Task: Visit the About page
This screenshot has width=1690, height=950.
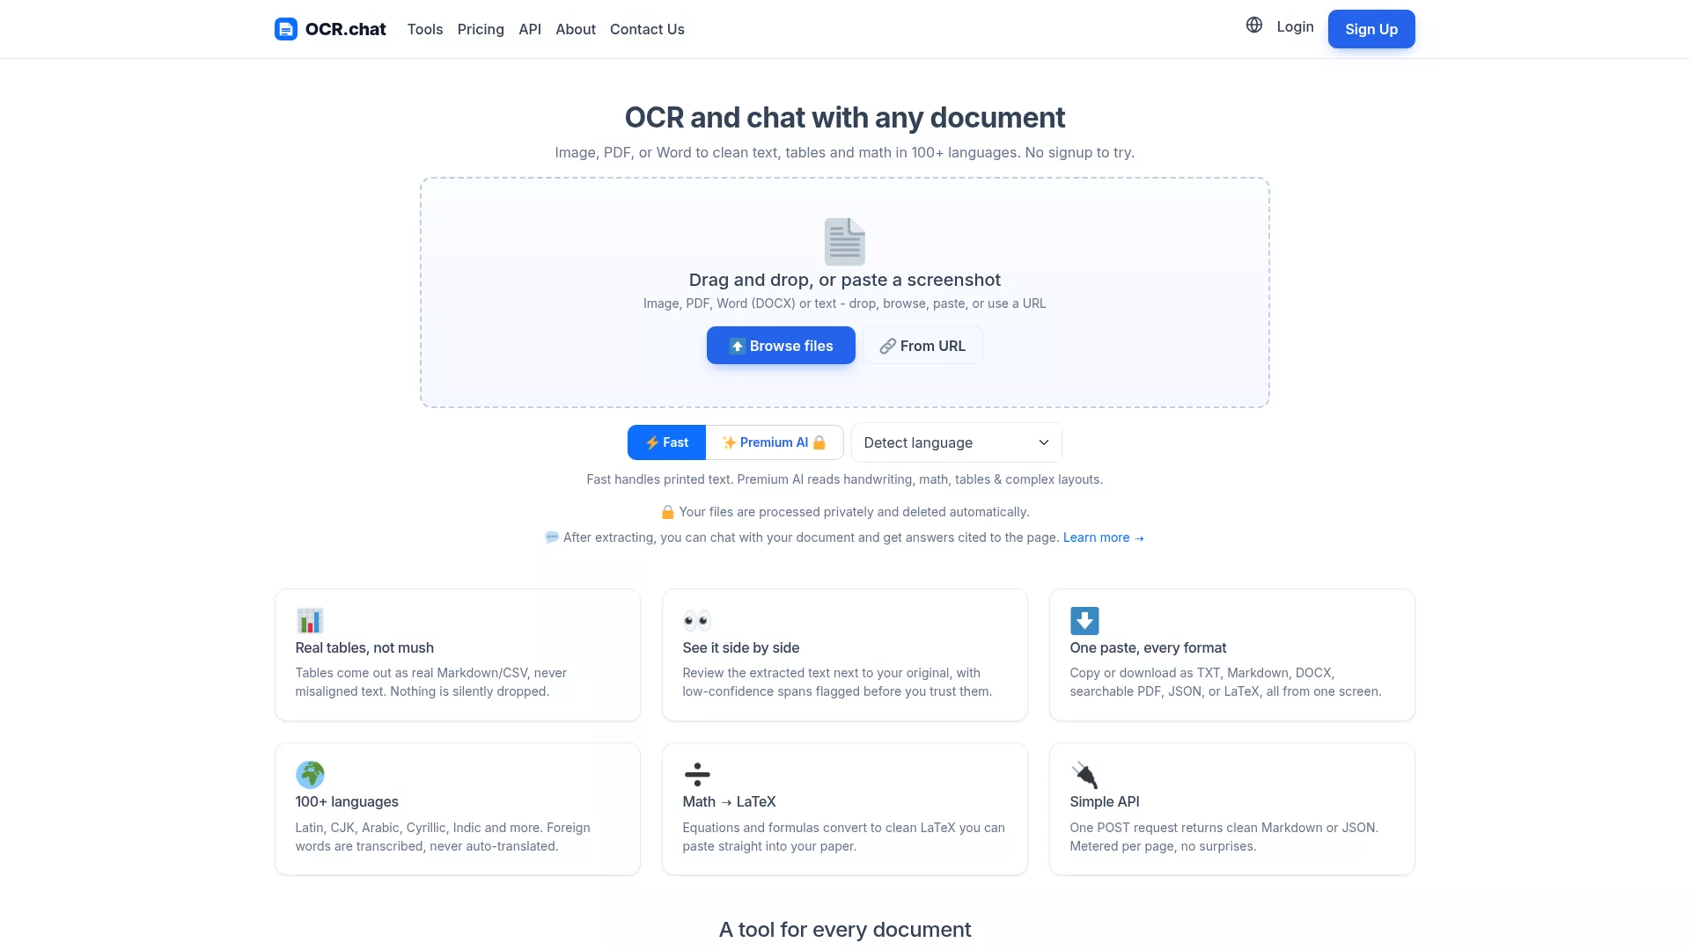Action: pyautogui.click(x=576, y=29)
